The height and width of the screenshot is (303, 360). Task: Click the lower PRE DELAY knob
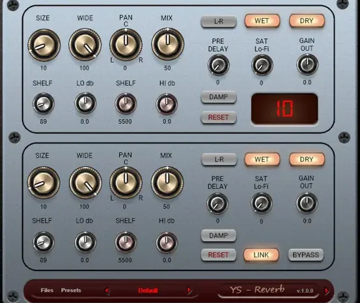coord(217,204)
